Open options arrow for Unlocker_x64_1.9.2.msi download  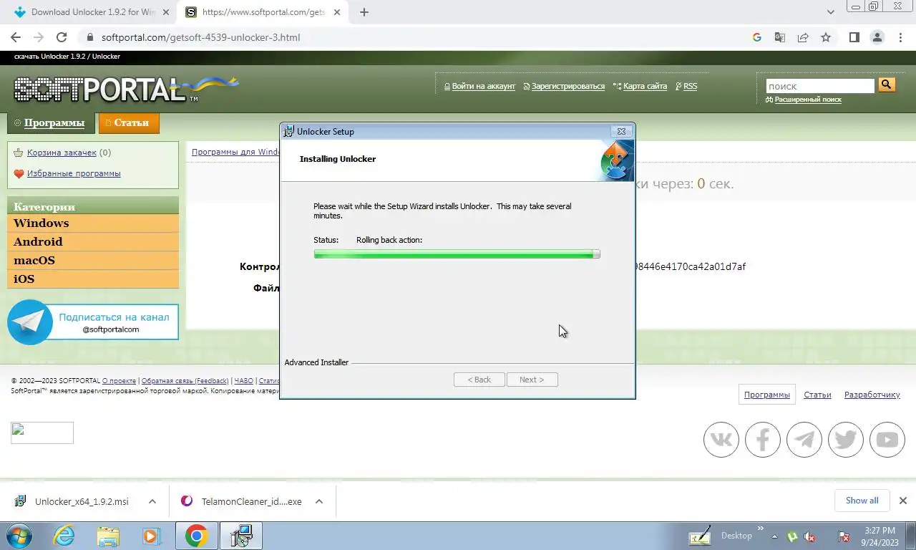pos(152,501)
